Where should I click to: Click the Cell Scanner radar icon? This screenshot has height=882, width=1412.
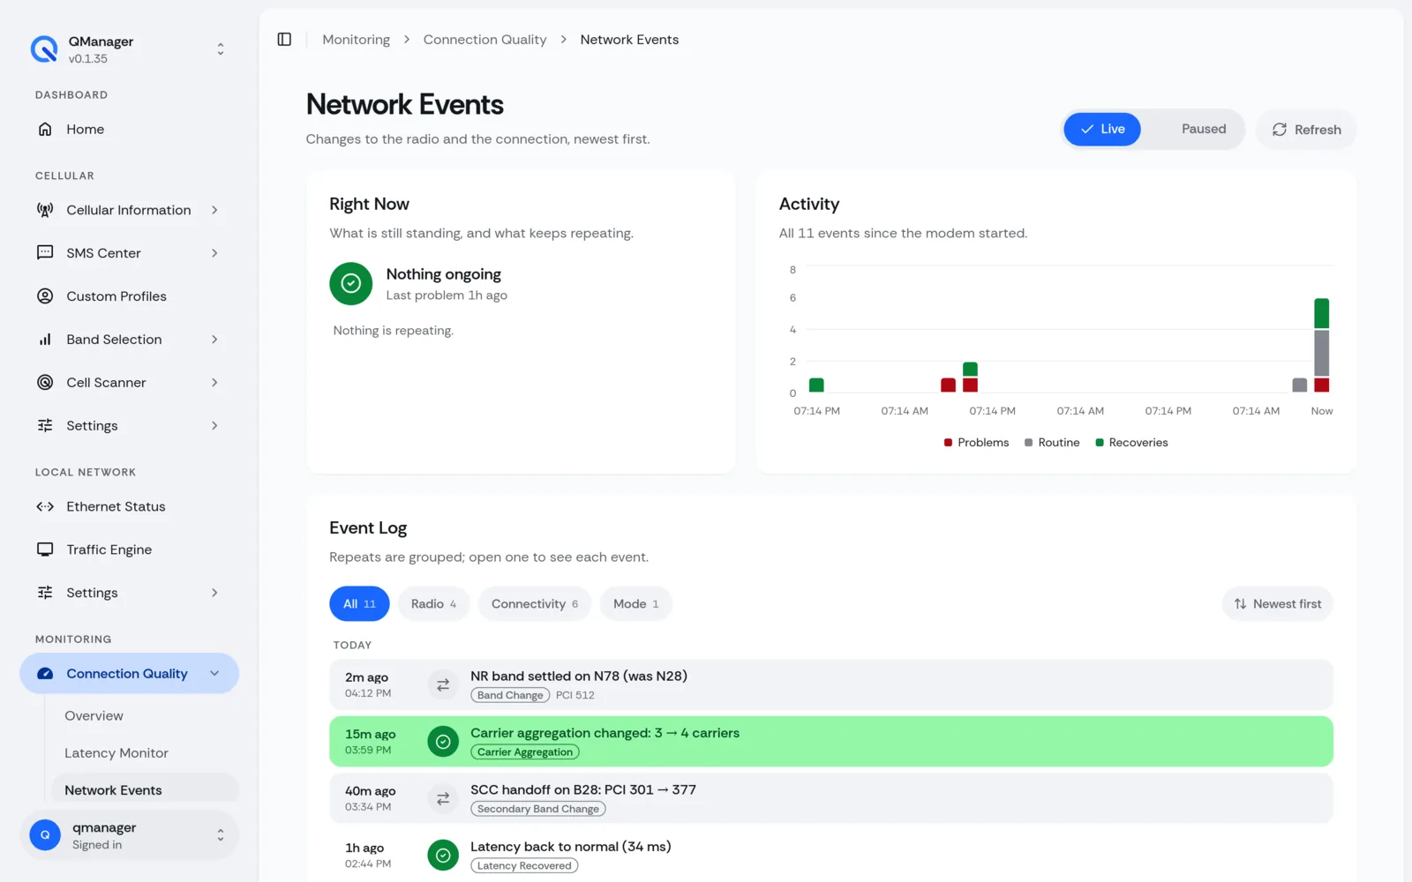pos(45,382)
